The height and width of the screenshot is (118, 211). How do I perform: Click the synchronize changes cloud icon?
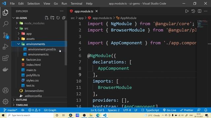point(23,110)
